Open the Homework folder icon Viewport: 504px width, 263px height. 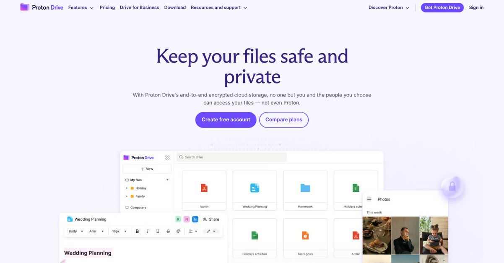coord(305,188)
